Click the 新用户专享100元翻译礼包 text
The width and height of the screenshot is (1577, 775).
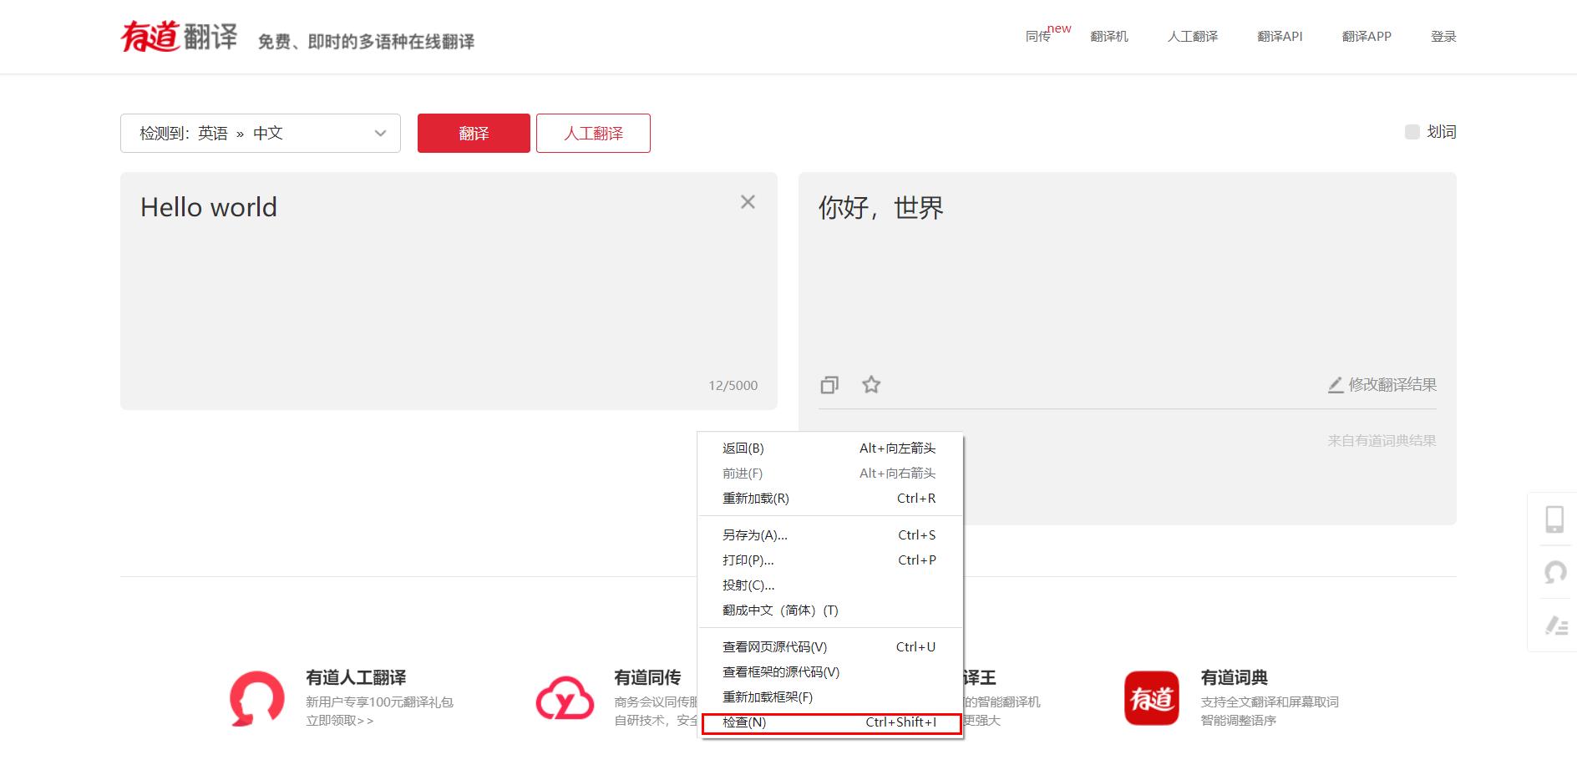click(379, 702)
